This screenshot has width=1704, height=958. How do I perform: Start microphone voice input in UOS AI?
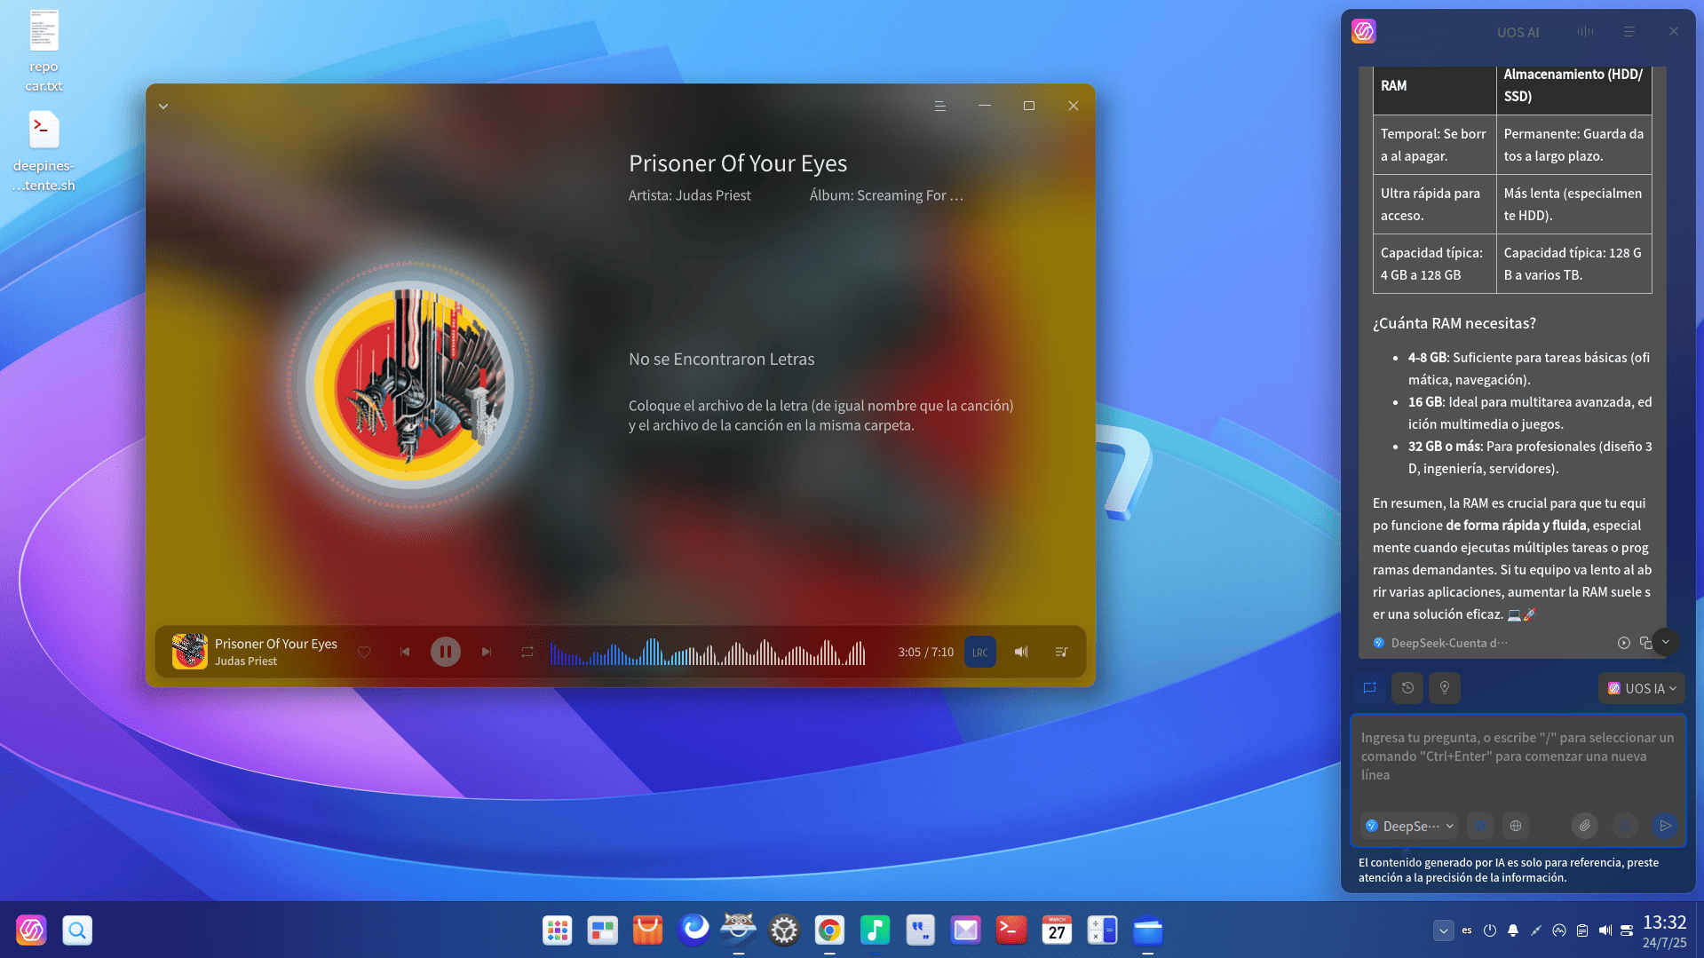coord(1625,826)
